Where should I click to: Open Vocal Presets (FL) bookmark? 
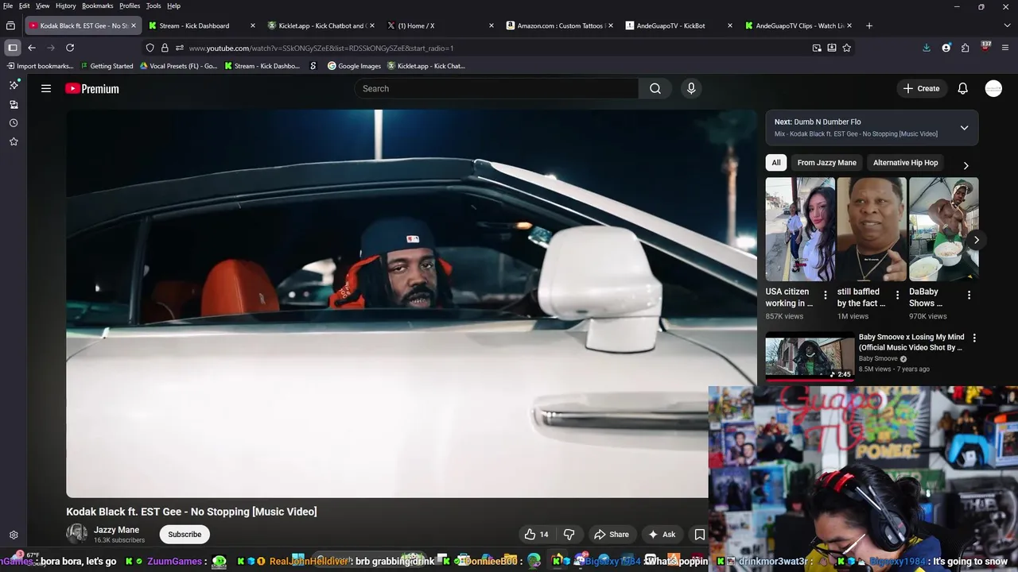point(178,66)
